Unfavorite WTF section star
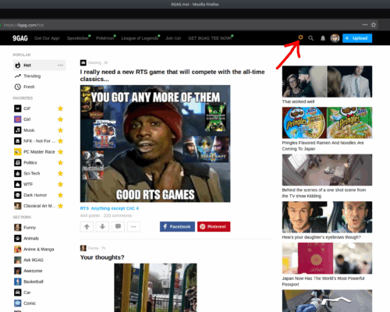Viewport: 390px width, 312px height. 60,184
